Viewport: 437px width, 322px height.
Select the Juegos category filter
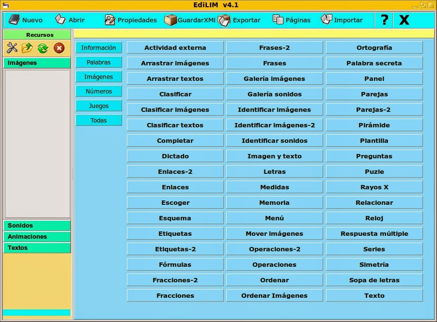click(x=99, y=106)
